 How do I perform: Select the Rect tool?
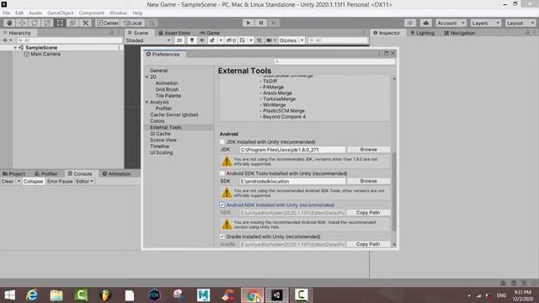[x=60, y=23]
